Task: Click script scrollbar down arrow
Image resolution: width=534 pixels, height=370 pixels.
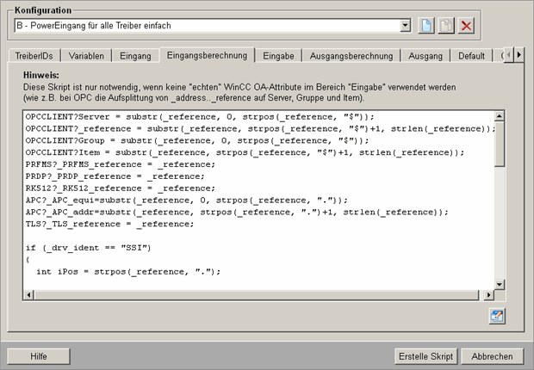Action: click(500, 282)
